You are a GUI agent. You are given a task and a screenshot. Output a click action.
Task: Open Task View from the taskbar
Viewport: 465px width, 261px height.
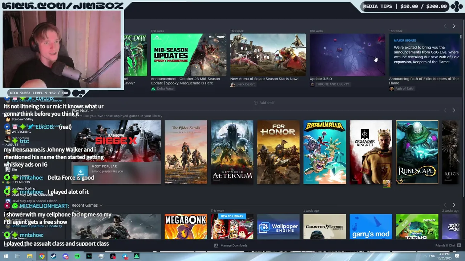17,256
